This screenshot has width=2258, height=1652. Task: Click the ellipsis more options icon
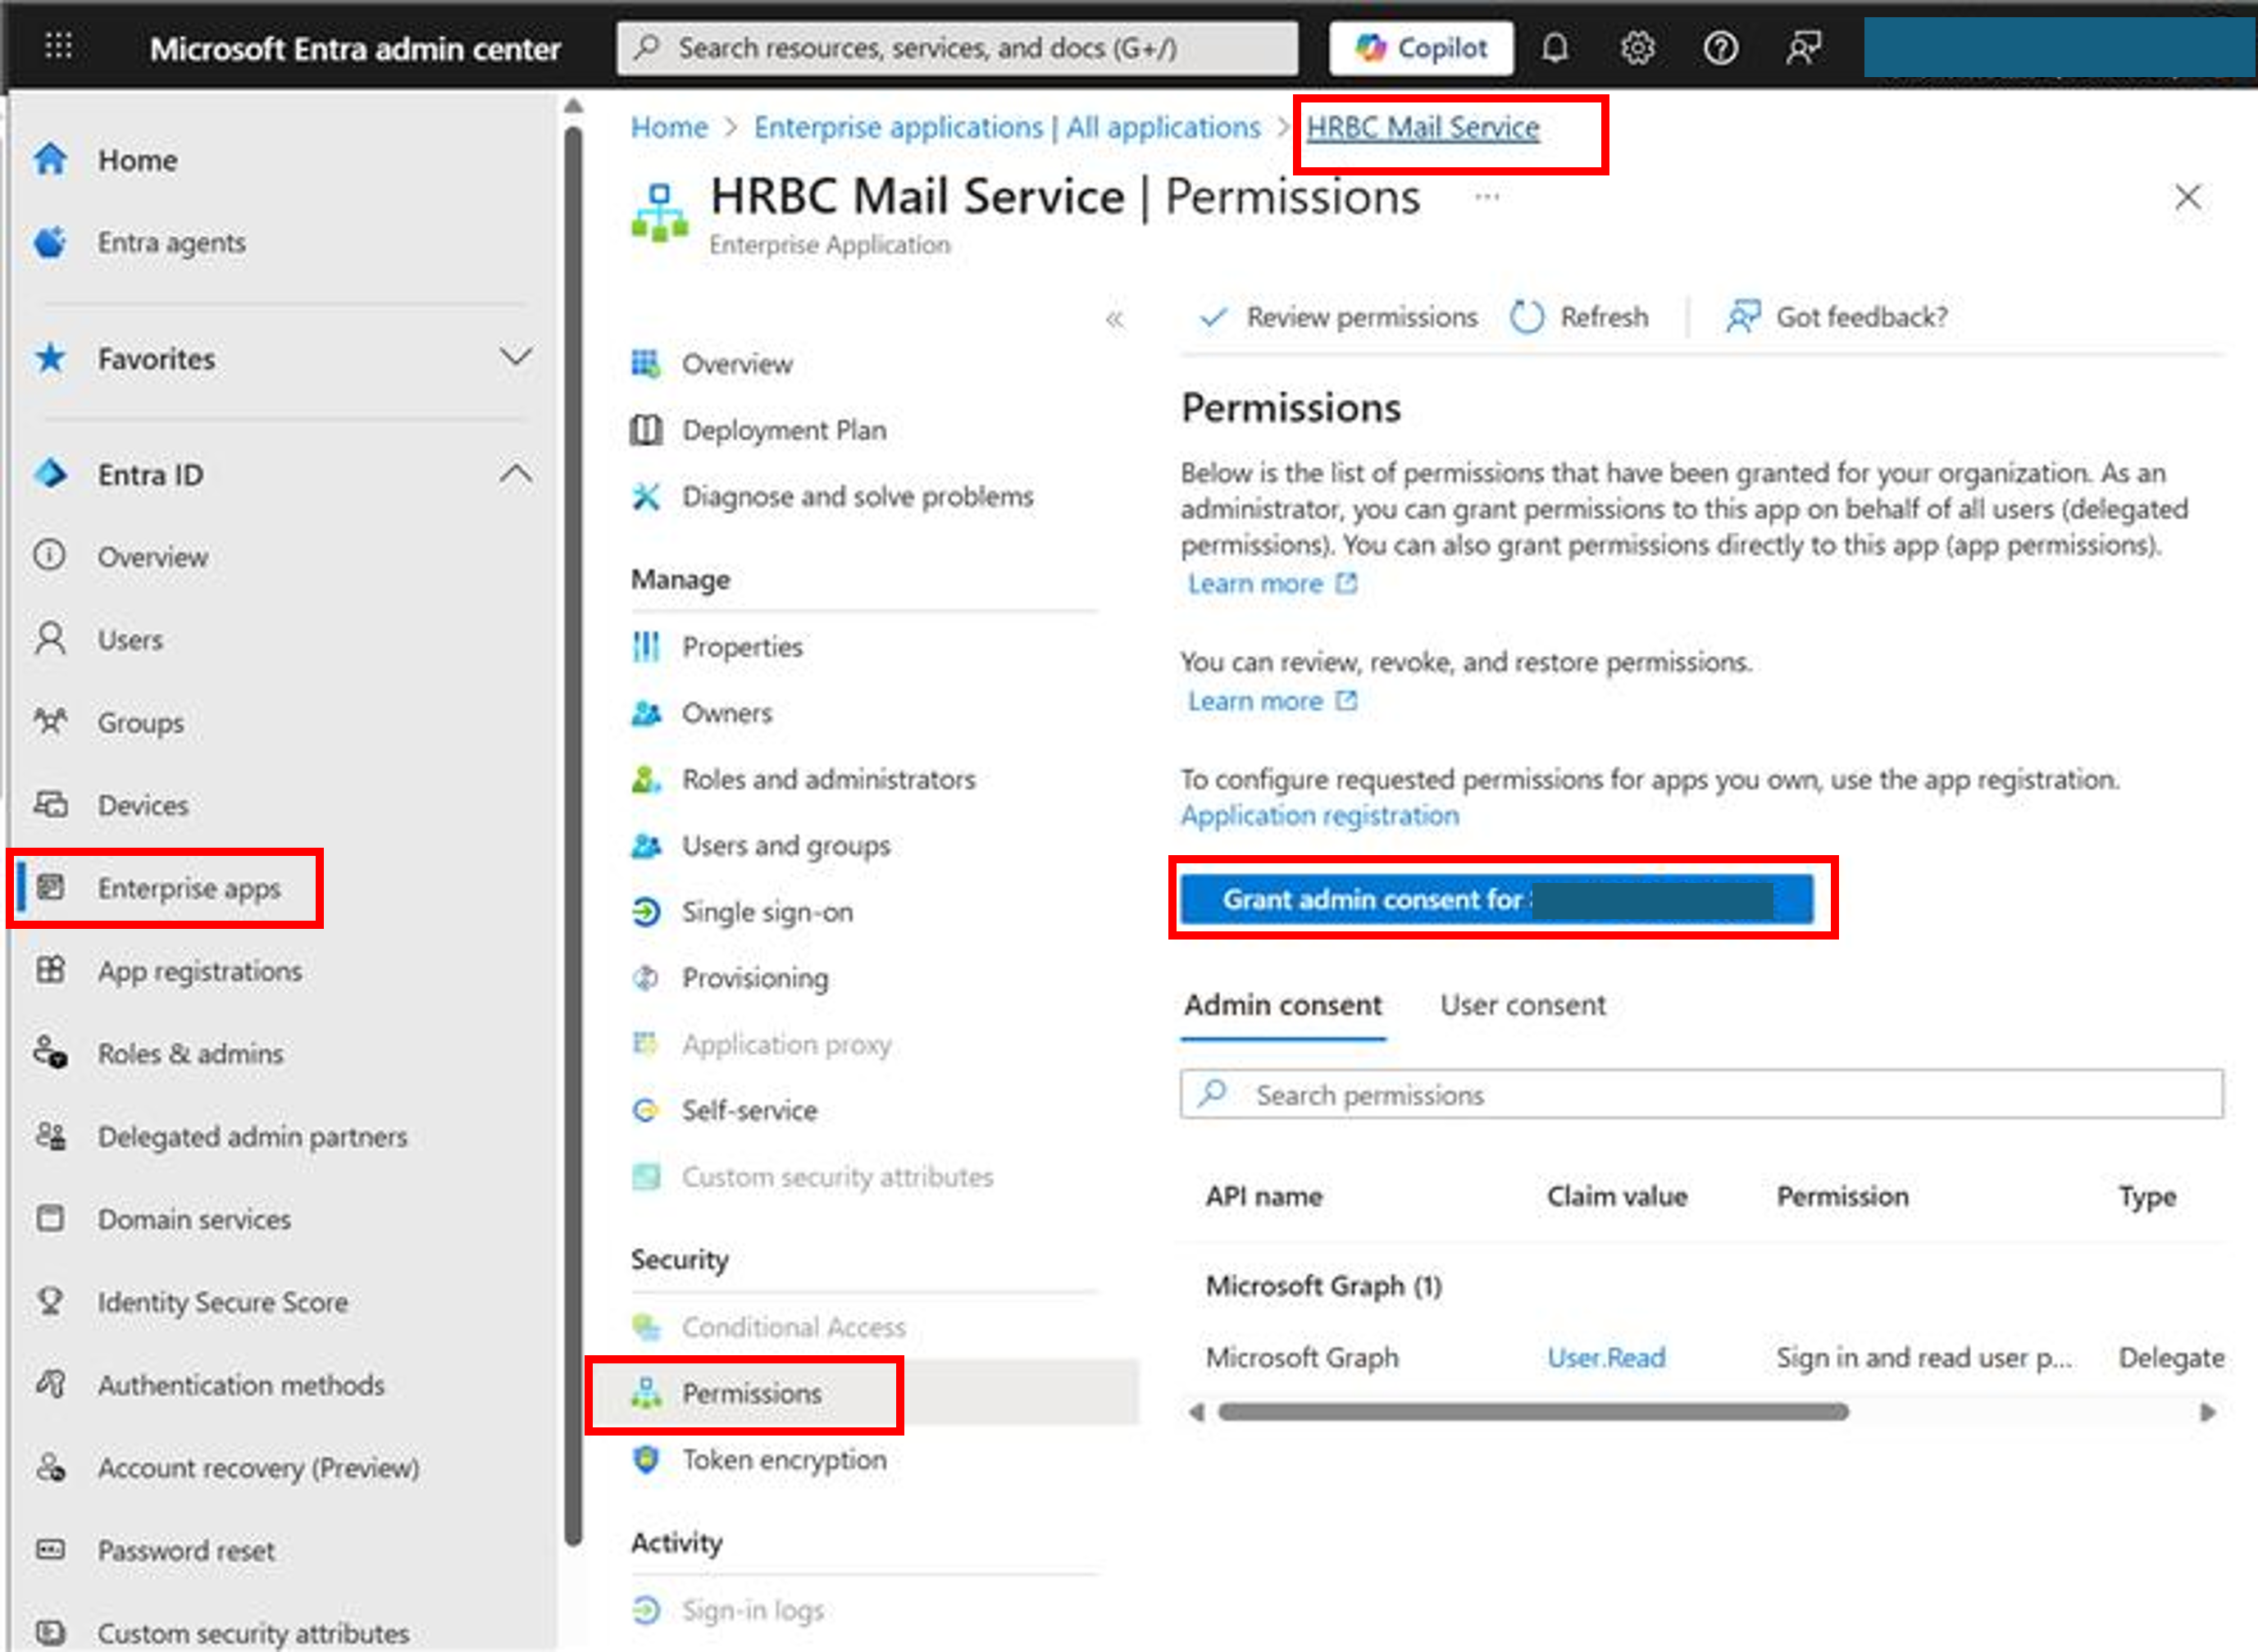click(1487, 197)
